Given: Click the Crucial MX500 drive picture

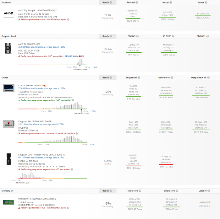Looking at the screenshot, I should point(8,88).
